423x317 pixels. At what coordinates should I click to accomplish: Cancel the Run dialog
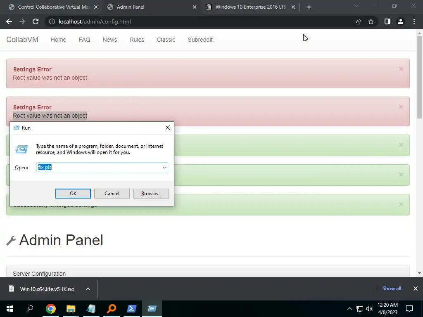112,194
